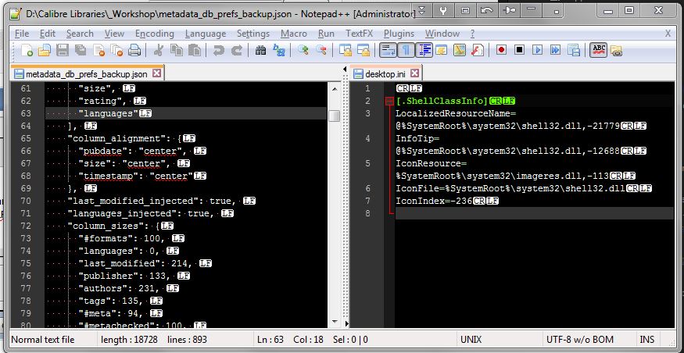
Task: Click the Undo arrow icon
Action: [x=218, y=51]
